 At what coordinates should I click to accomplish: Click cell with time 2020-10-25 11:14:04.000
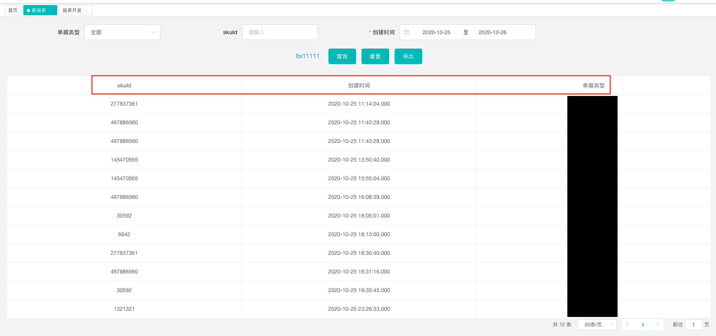pyautogui.click(x=359, y=104)
